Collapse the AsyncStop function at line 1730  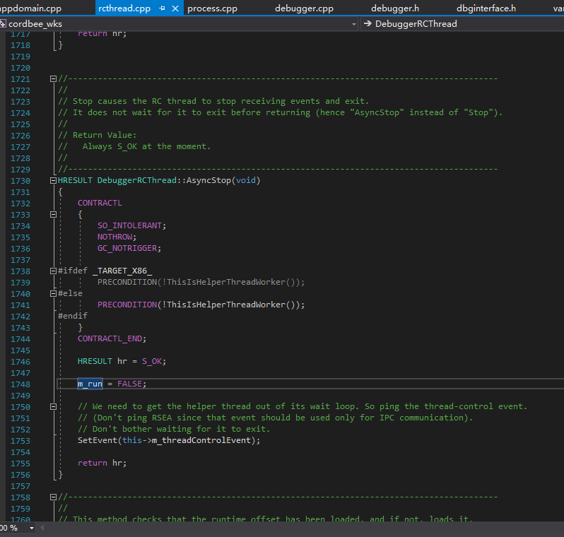[53, 181]
